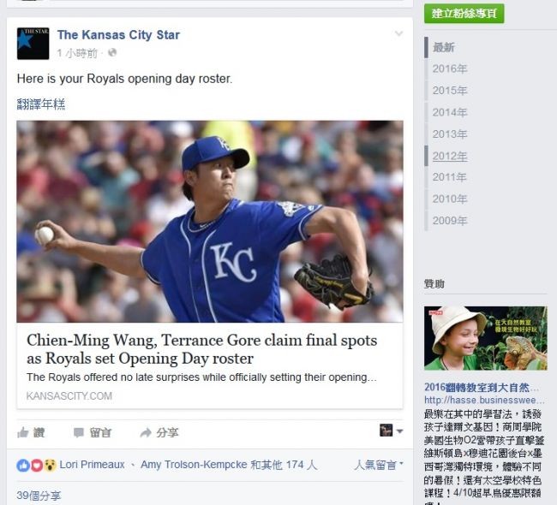557x505 pixels.
Task: Click the 翻譯年糕 translate link
Action: tap(41, 104)
